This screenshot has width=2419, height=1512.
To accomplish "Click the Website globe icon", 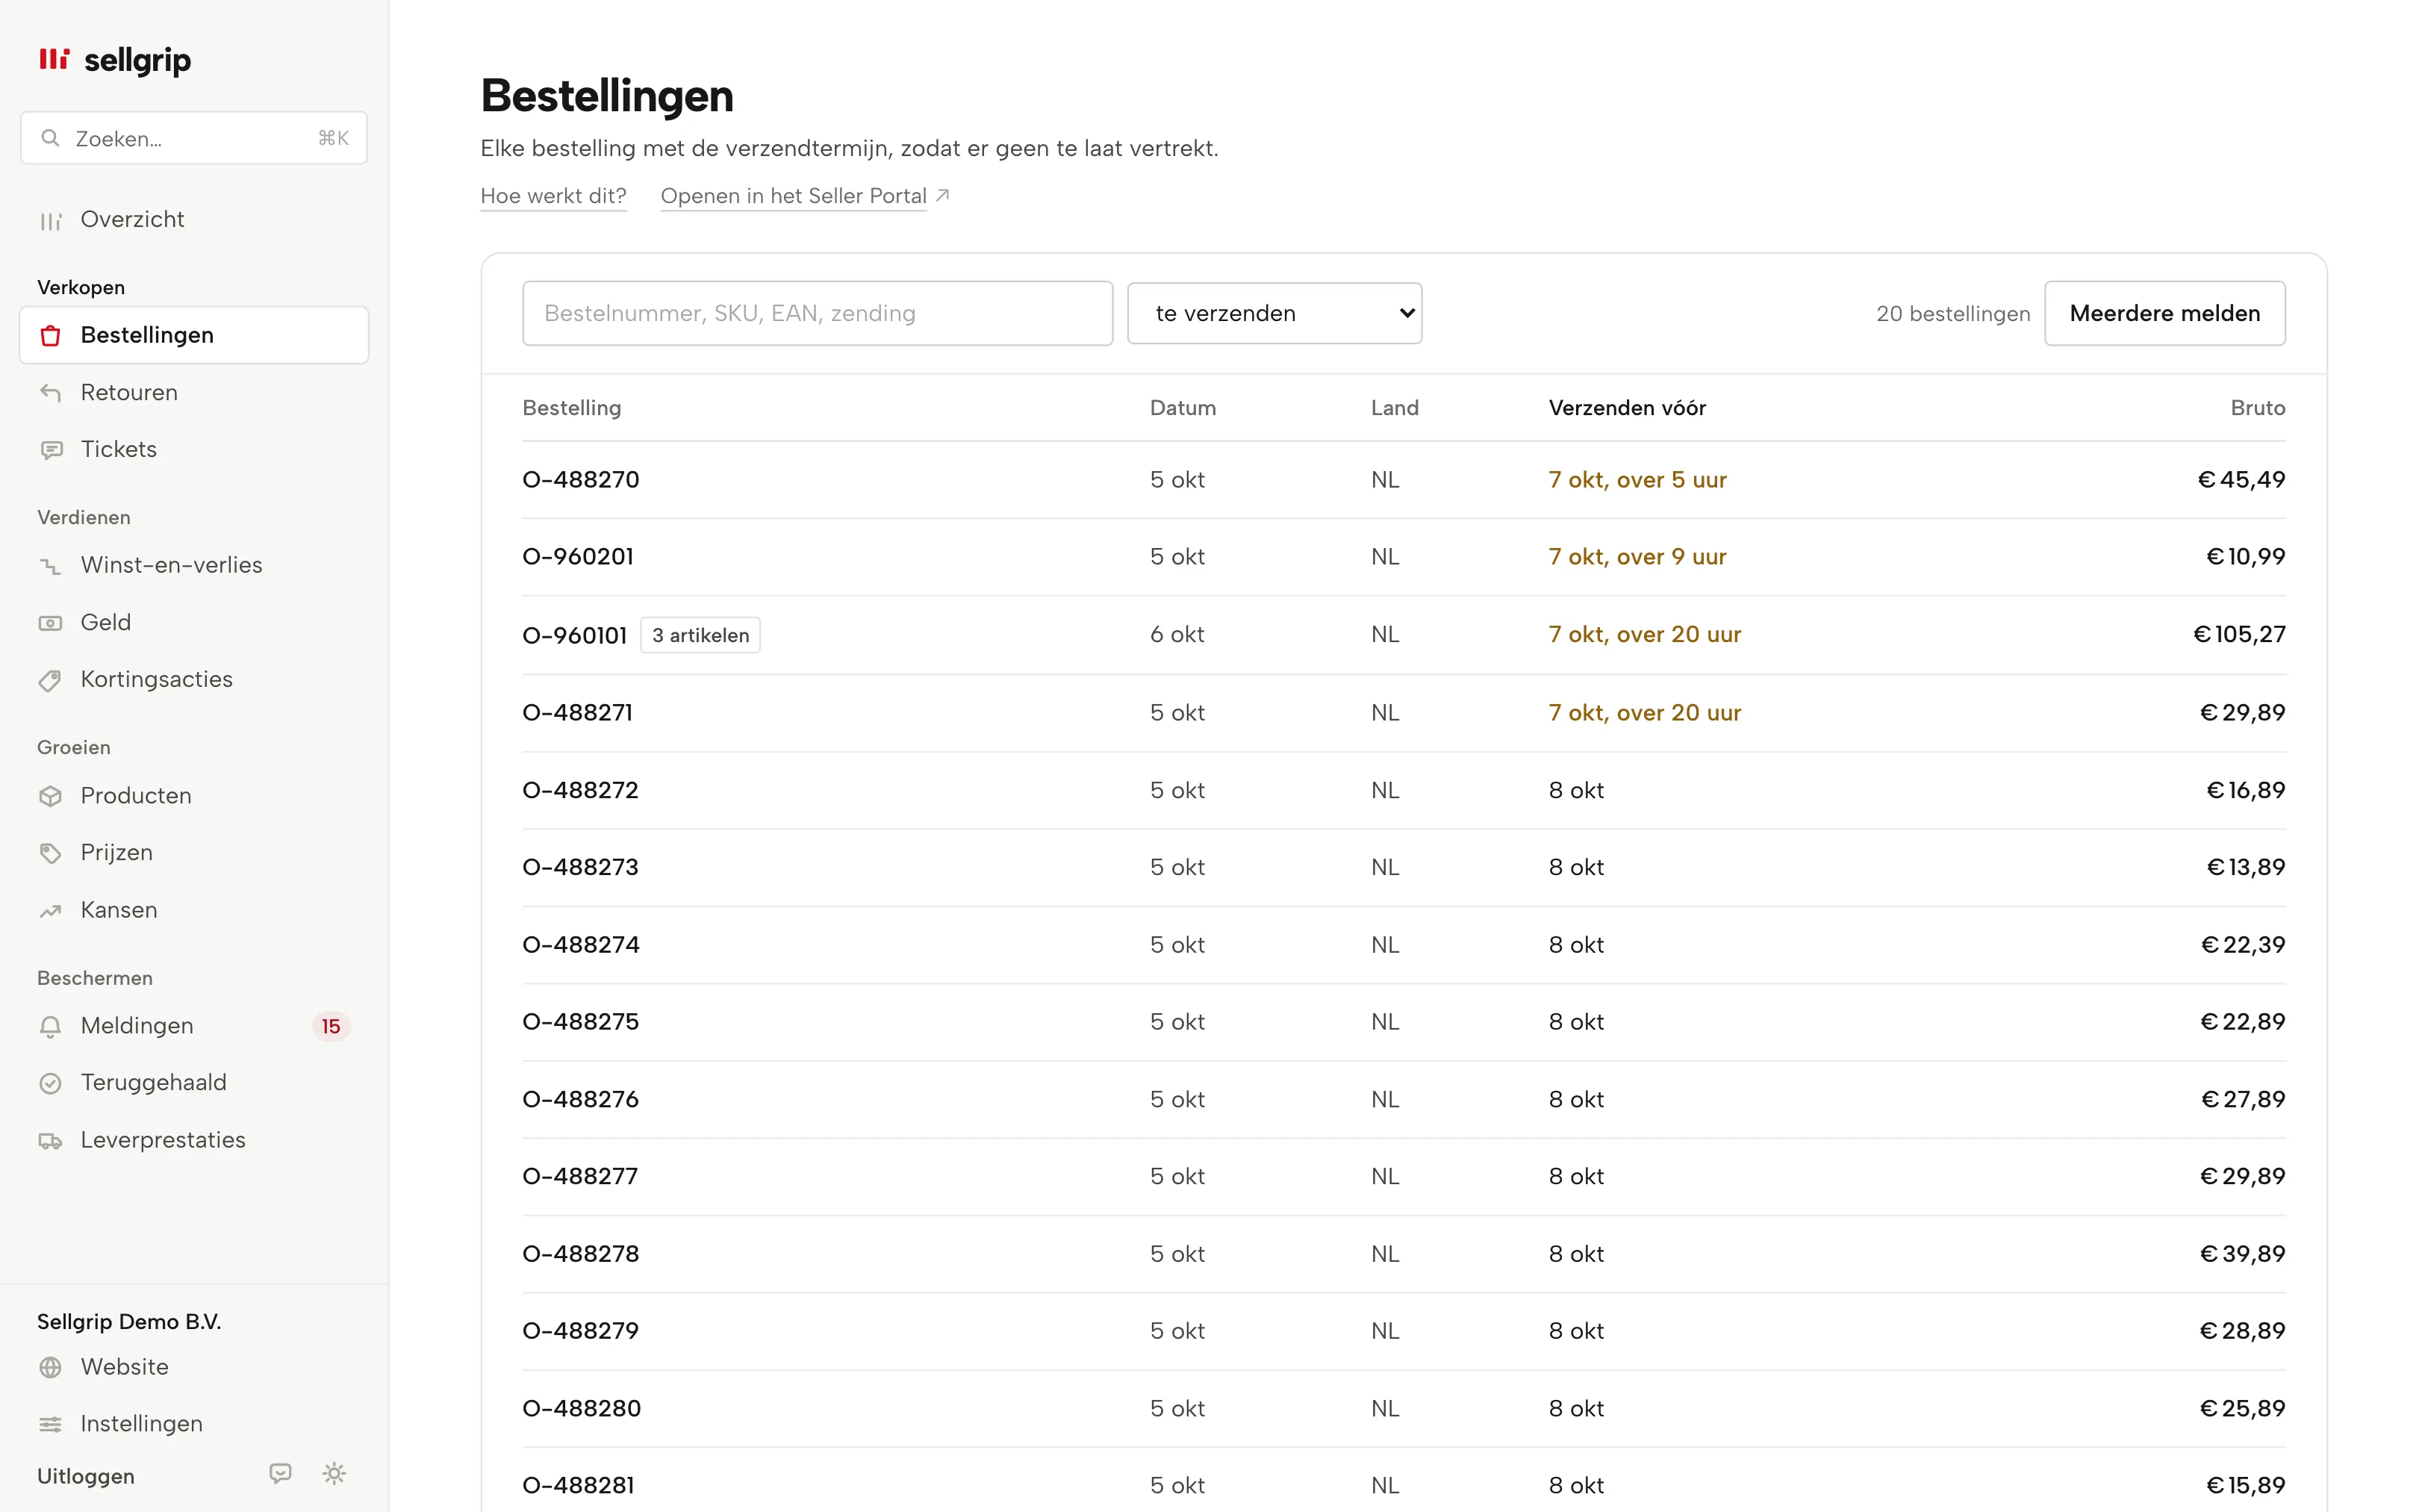I will (50, 1367).
